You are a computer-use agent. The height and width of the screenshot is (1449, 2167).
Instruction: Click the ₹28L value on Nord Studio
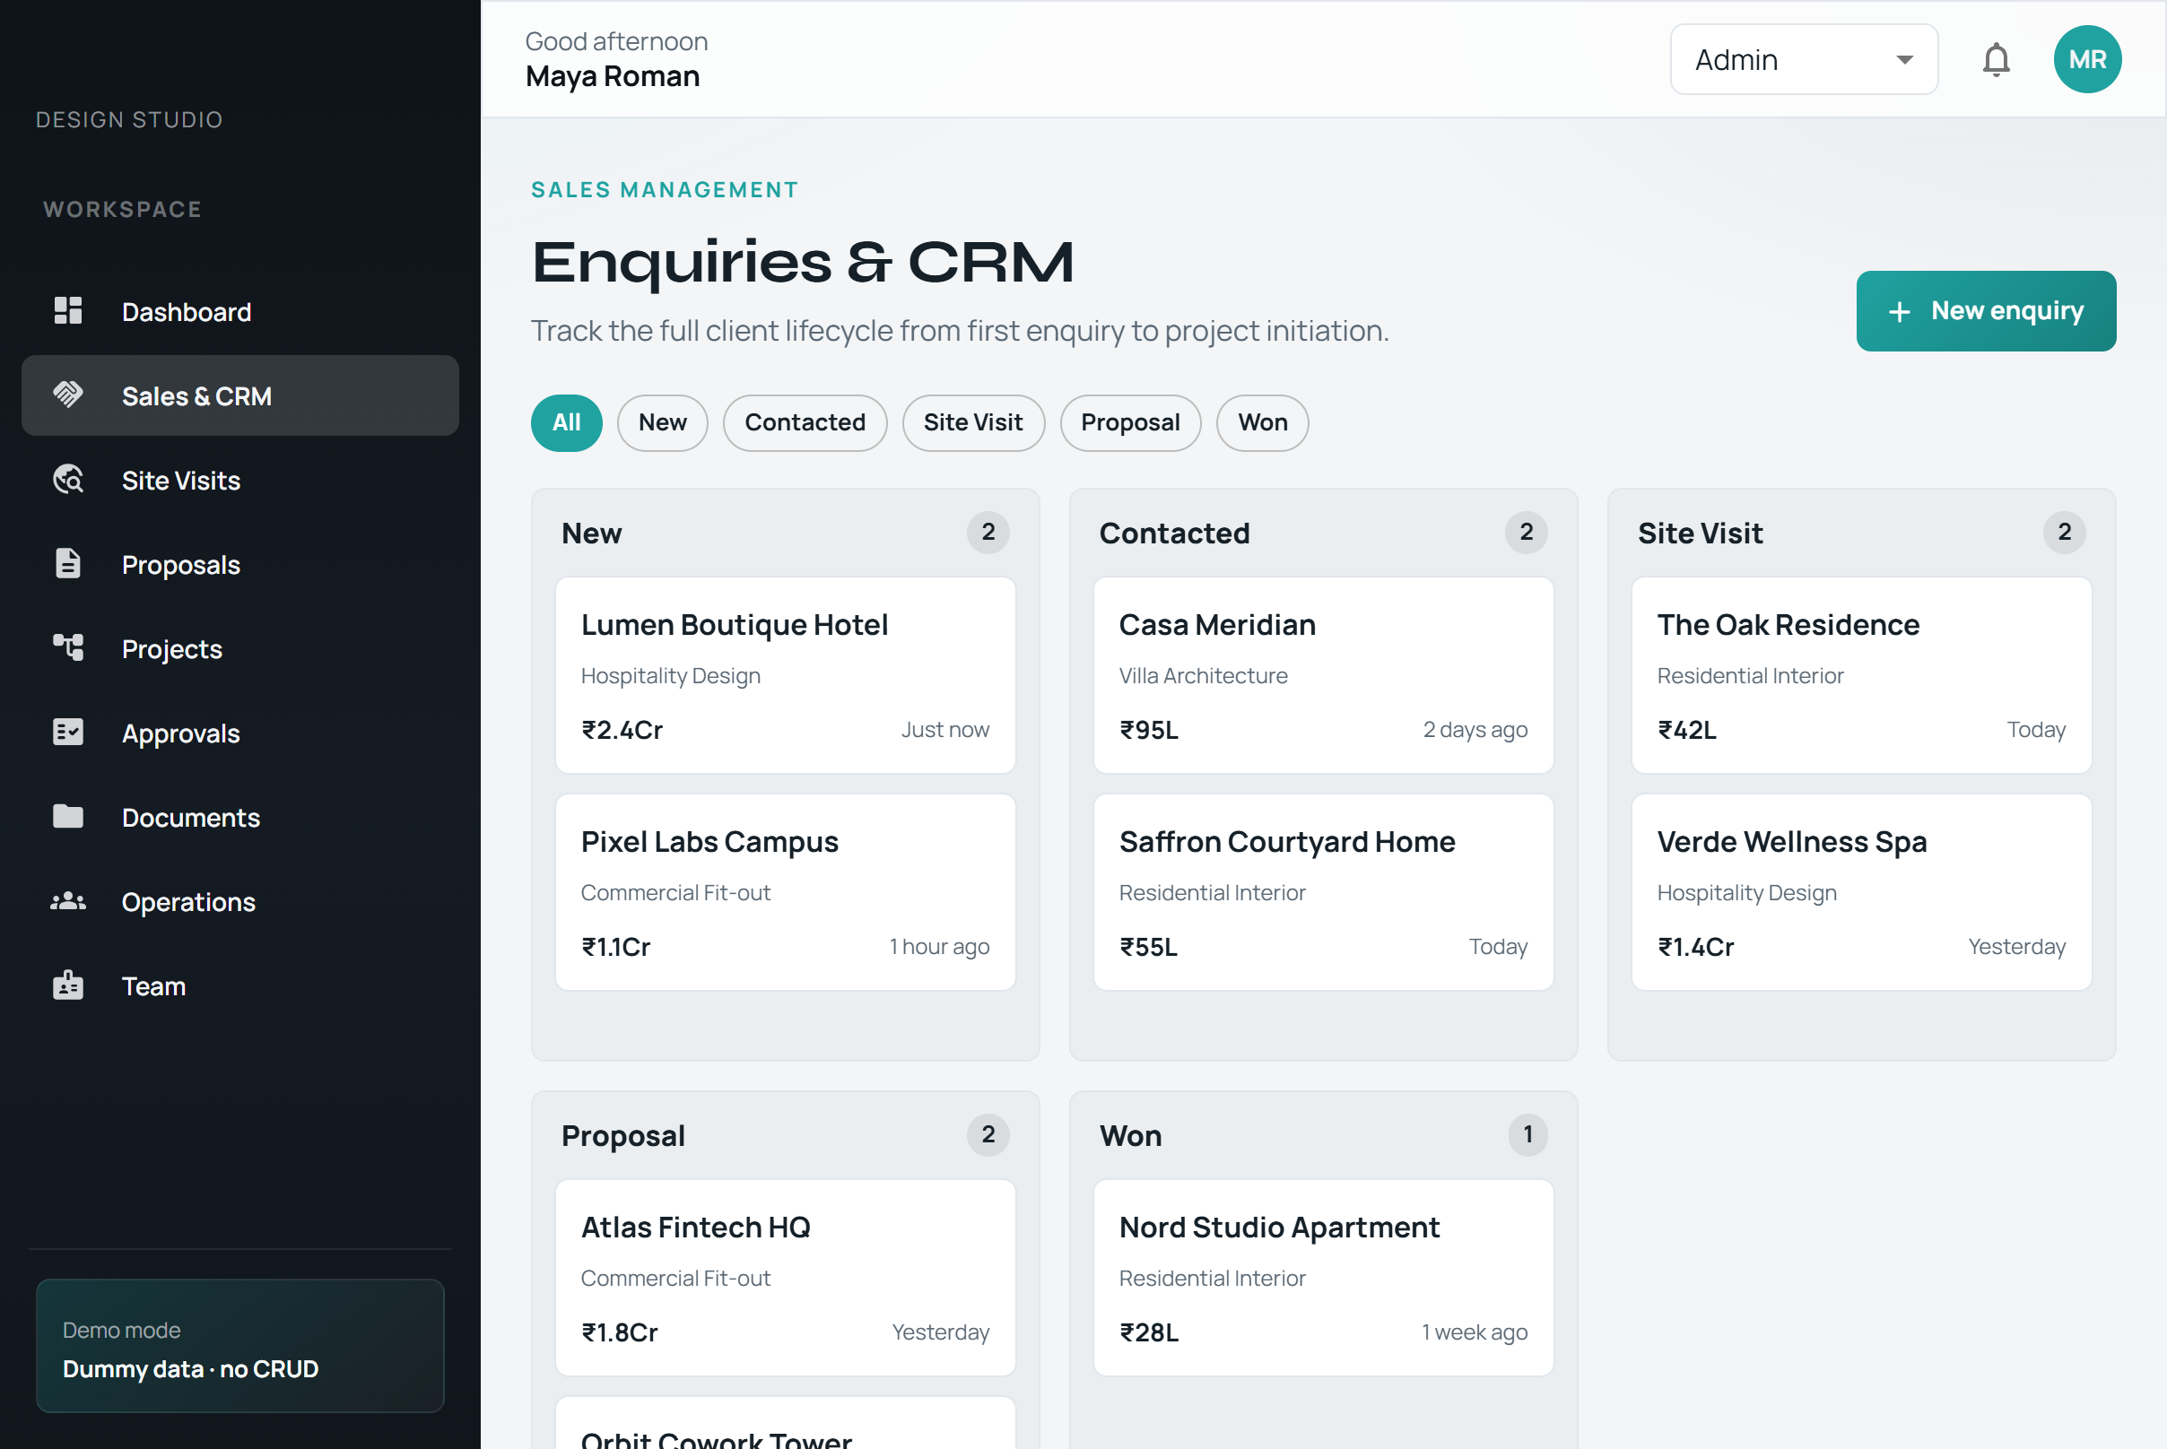click(1149, 1332)
